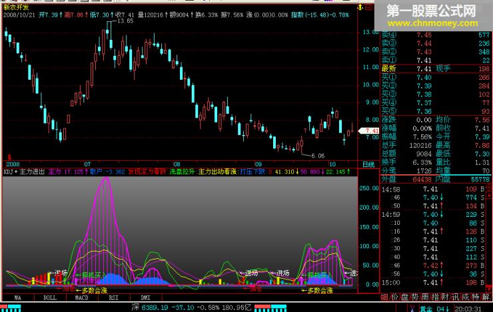Click the KDJ+主力进出 indicator title
The height and width of the screenshot is (312, 493).
click(24, 172)
